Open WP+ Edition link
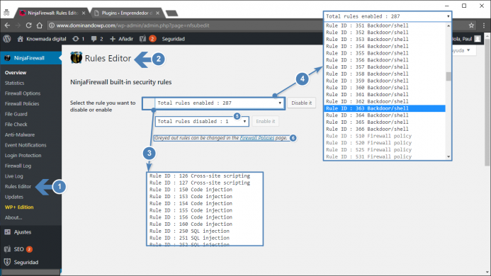The height and width of the screenshot is (276, 491). [19, 207]
